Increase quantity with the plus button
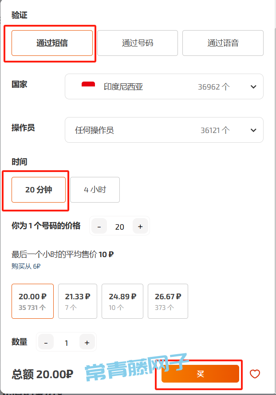Screen dimensions: 276x395 (x=87, y=342)
